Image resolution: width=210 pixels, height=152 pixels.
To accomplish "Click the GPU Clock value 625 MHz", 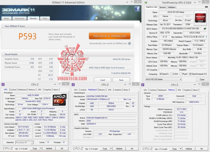I will coord(164,61).
